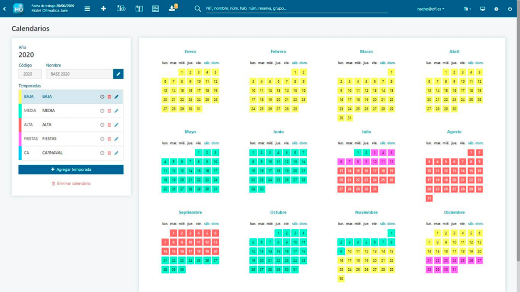Delete the ALTA season with trash icon
This screenshot has height=292, width=520.
tap(109, 125)
